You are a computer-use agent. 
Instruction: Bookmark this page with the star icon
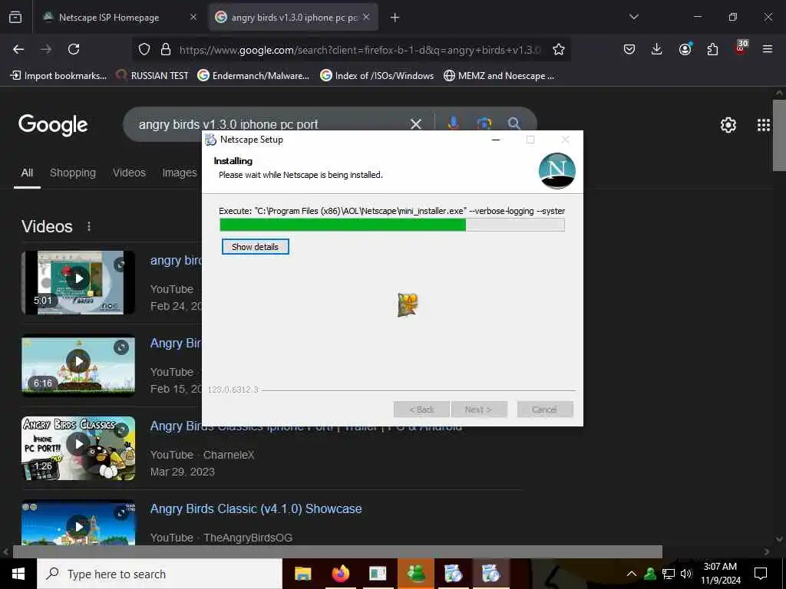(x=559, y=49)
